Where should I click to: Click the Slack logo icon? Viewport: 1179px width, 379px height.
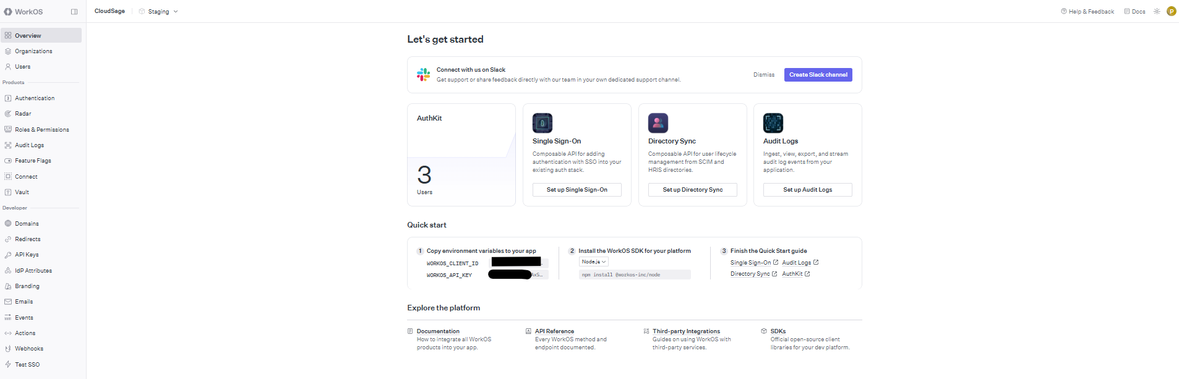tap(424, 75)
